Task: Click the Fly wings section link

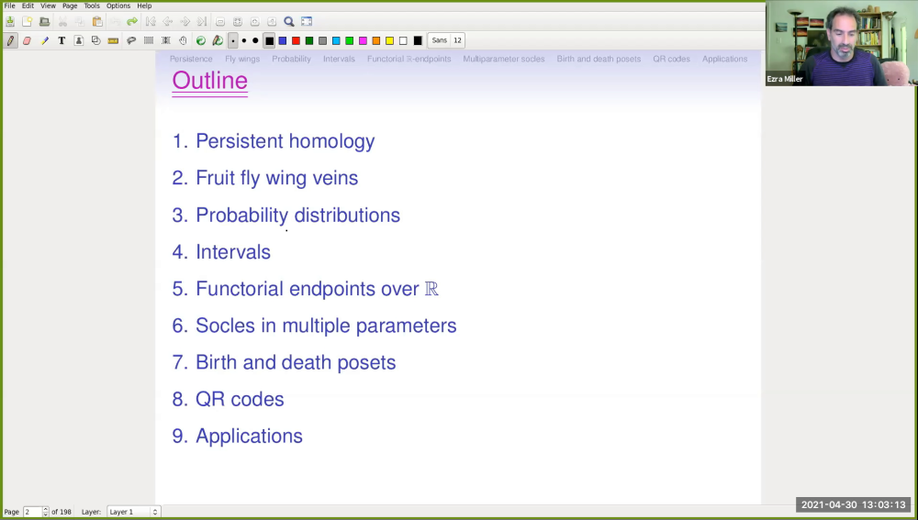Action: pos(242,59)
